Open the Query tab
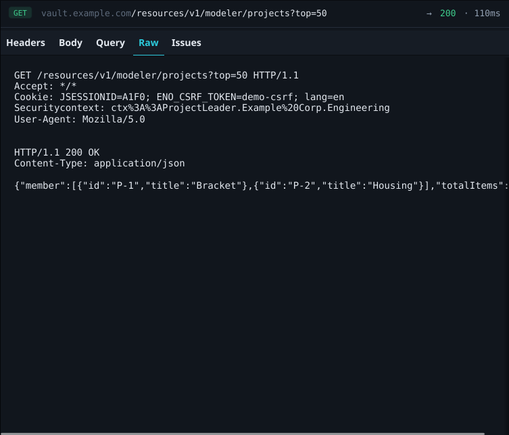509x435 pixels. 110,43
